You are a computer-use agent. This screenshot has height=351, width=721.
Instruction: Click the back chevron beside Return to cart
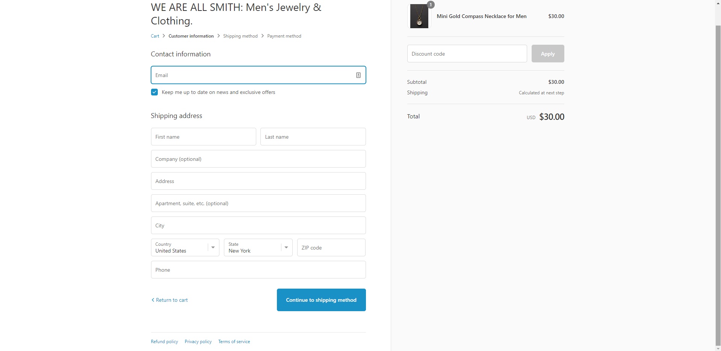click(x=153, y=300)
